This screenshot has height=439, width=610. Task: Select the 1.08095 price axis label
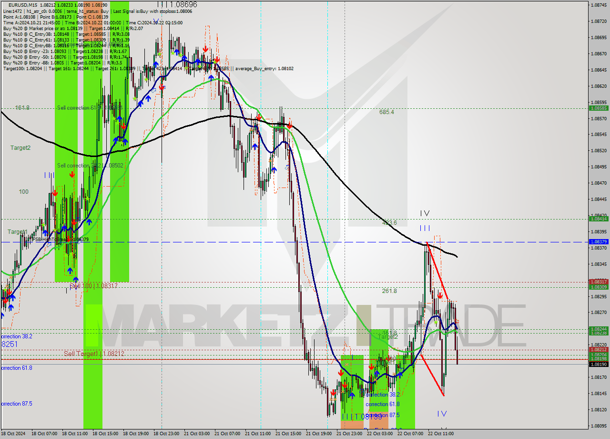tap(599, 426)
